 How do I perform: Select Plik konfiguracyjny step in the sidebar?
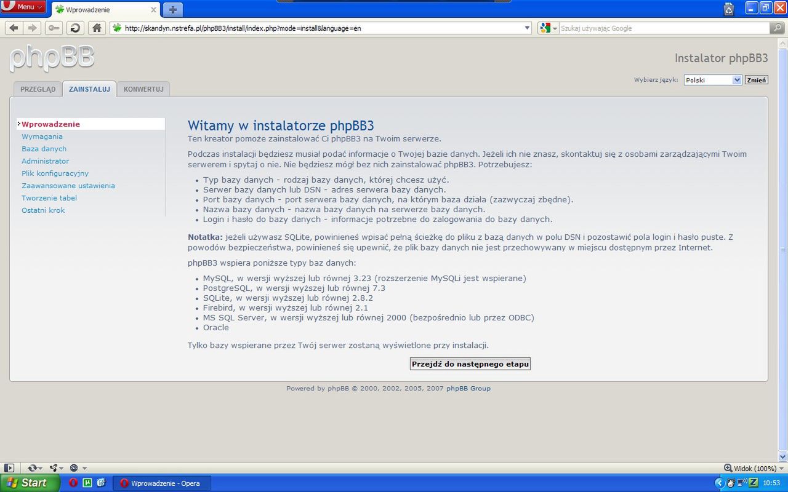click(55, 173)
